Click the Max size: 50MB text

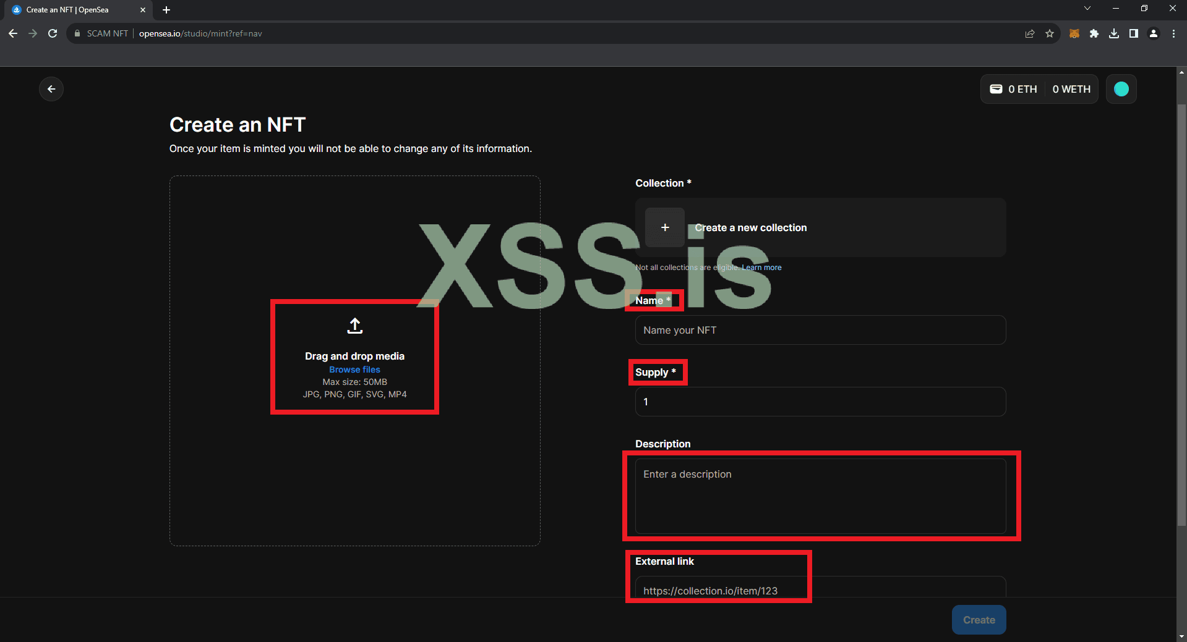[354, 382]
